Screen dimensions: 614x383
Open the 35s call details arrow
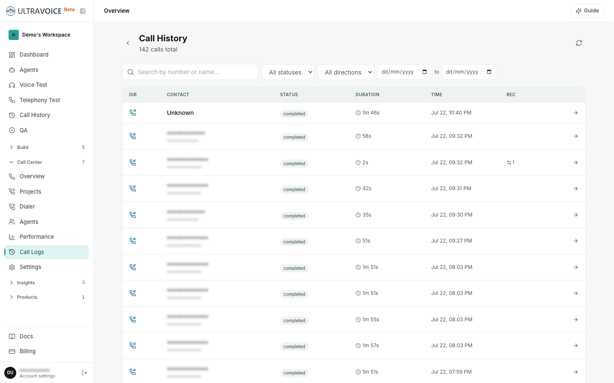point(576,215)
